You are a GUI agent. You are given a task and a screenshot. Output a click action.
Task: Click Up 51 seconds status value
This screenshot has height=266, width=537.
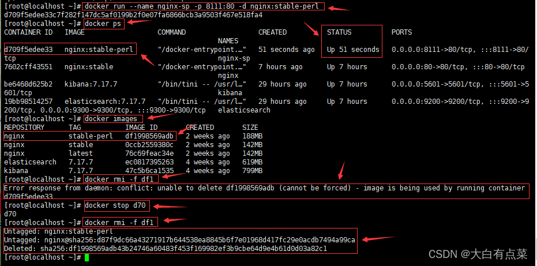pyautogui.click(x=353, y=50)
